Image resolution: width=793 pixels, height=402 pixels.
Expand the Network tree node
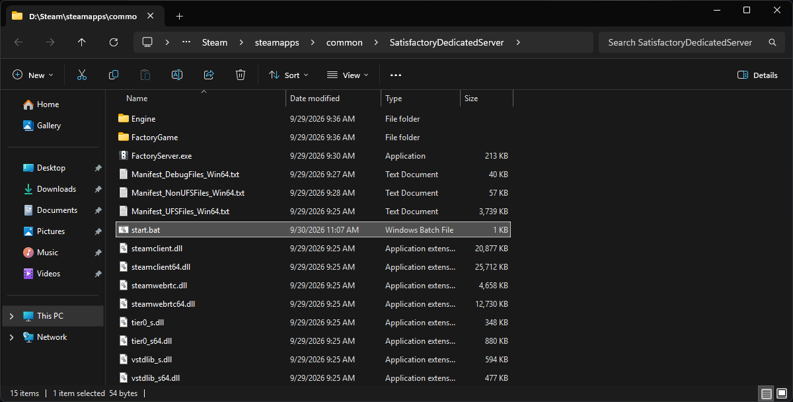[11, 337]
